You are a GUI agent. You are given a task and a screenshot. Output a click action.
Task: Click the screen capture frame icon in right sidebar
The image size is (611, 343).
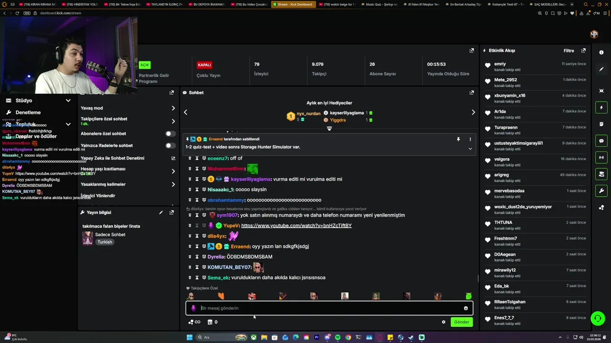pos(601,91)
